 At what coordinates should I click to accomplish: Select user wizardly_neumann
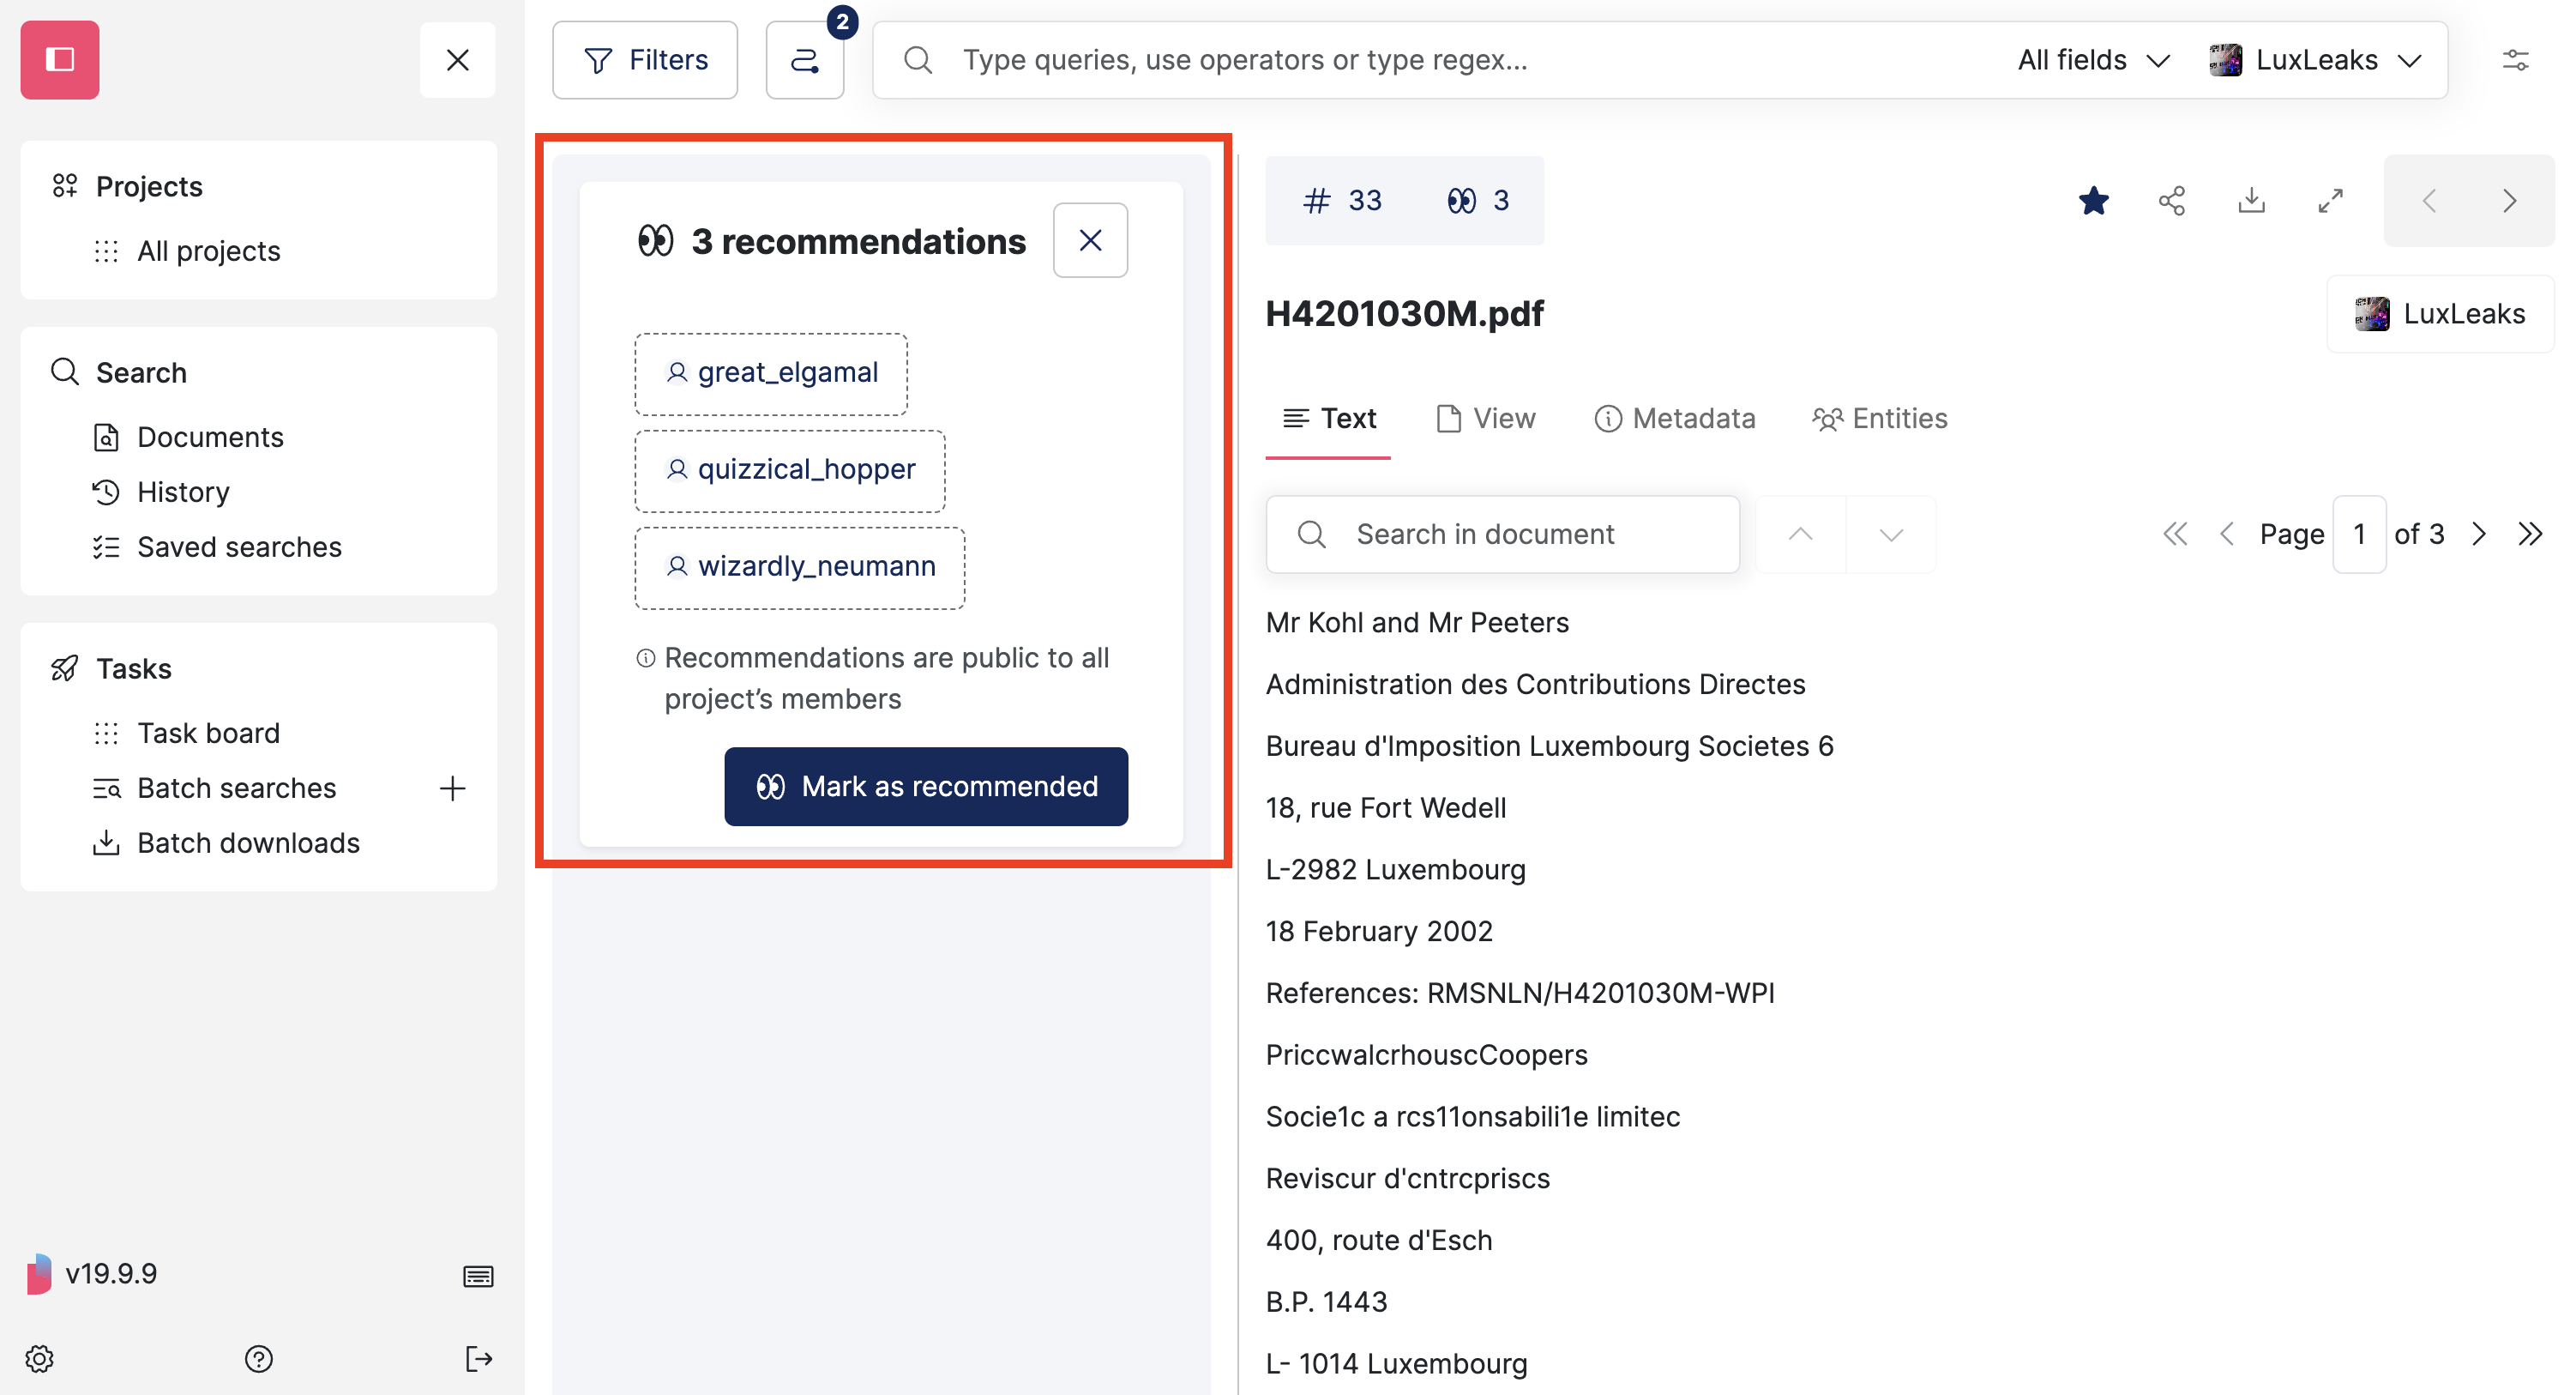coord(800,567)
